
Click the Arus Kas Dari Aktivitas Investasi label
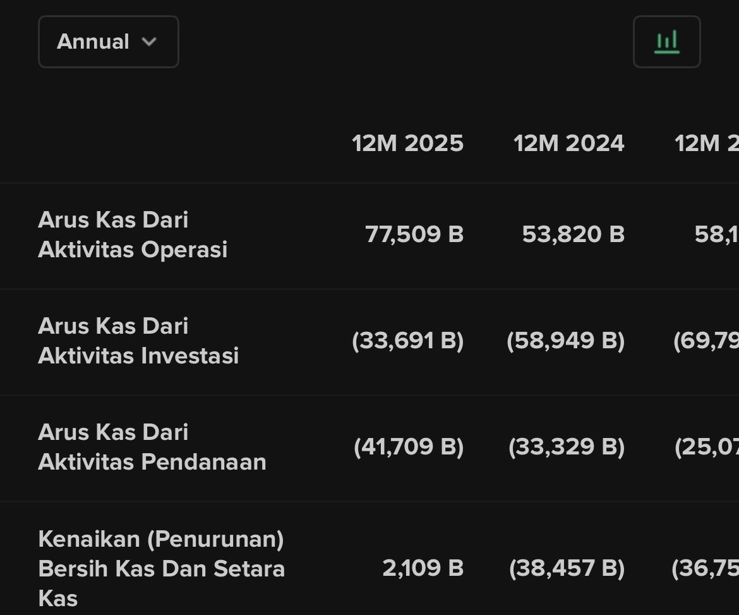coord(138,341)
